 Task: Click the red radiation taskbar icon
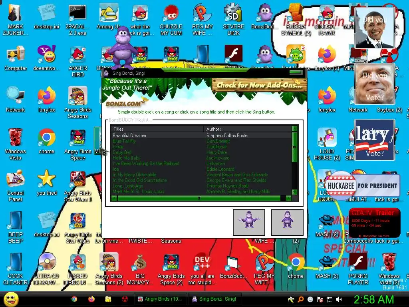pyautogui.click(x=125, y=299)
